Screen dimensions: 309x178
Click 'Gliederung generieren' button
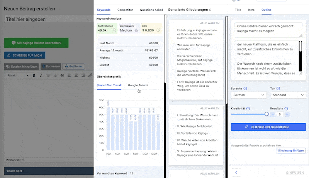coord(268,127)
